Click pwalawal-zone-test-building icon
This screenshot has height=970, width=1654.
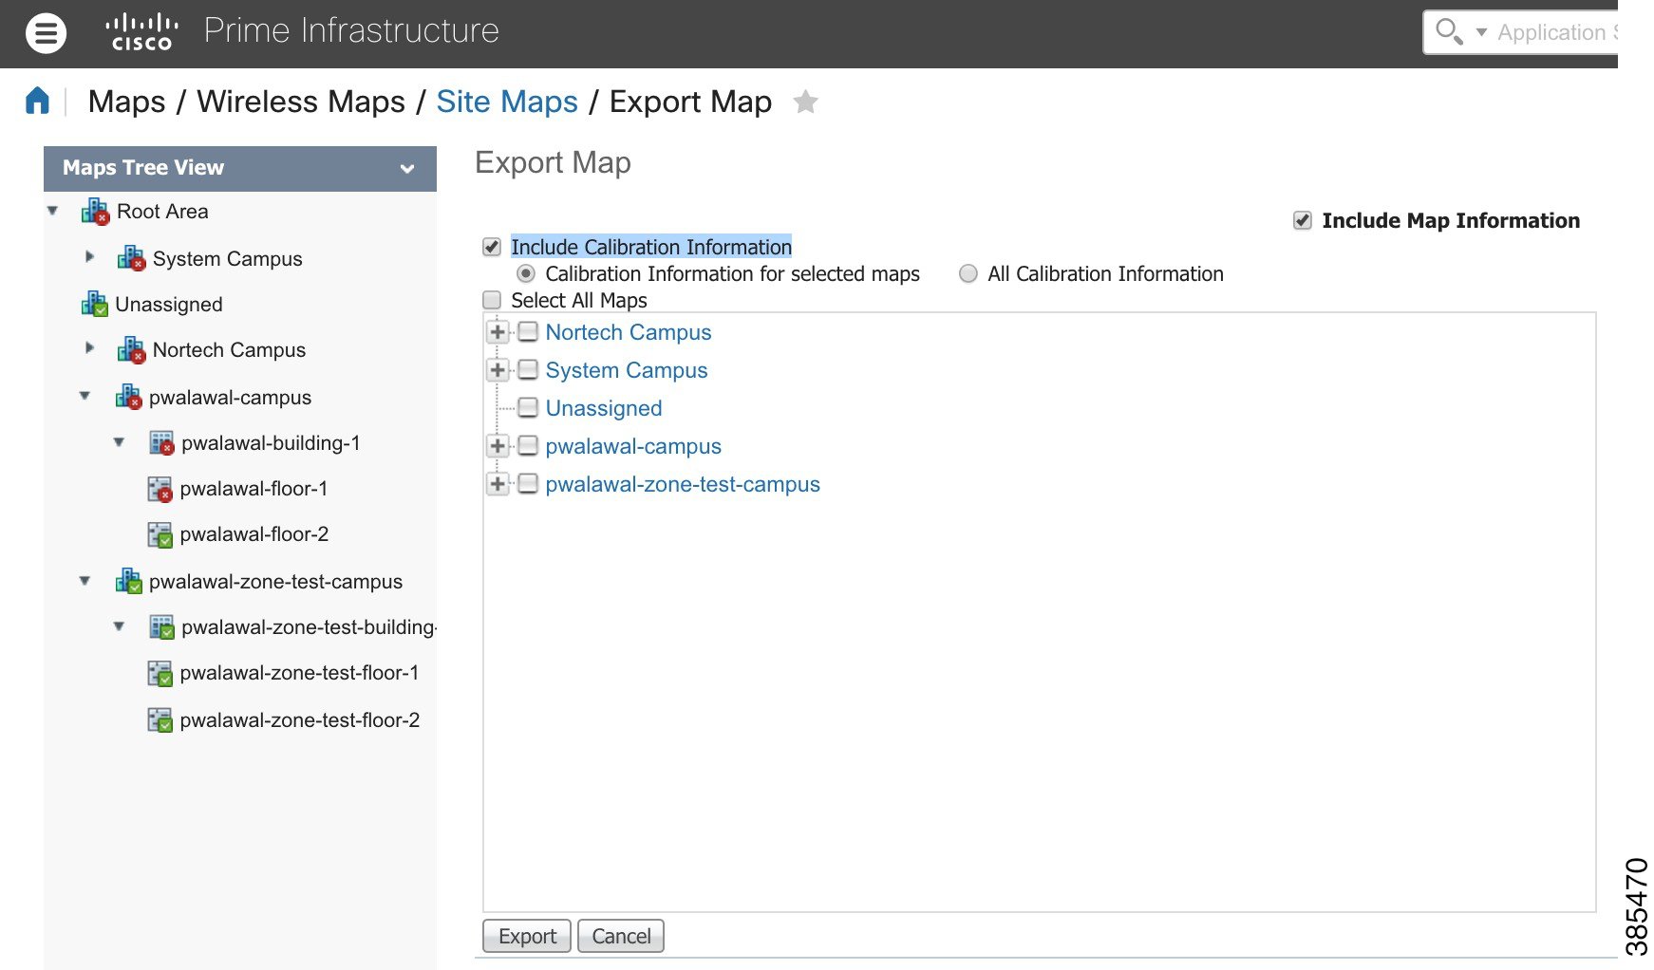(x=162, y=626)
